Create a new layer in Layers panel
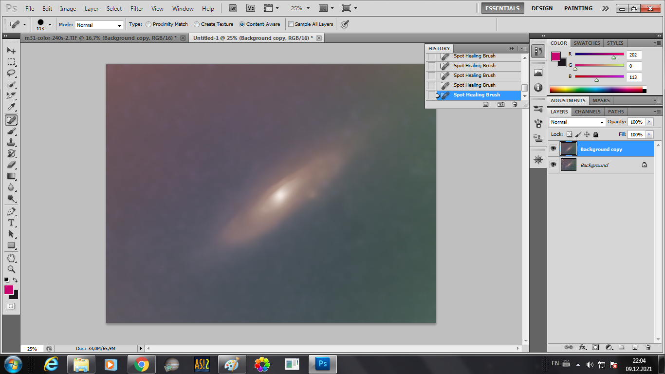Screen dimensions: 665x374 [635, 347]
